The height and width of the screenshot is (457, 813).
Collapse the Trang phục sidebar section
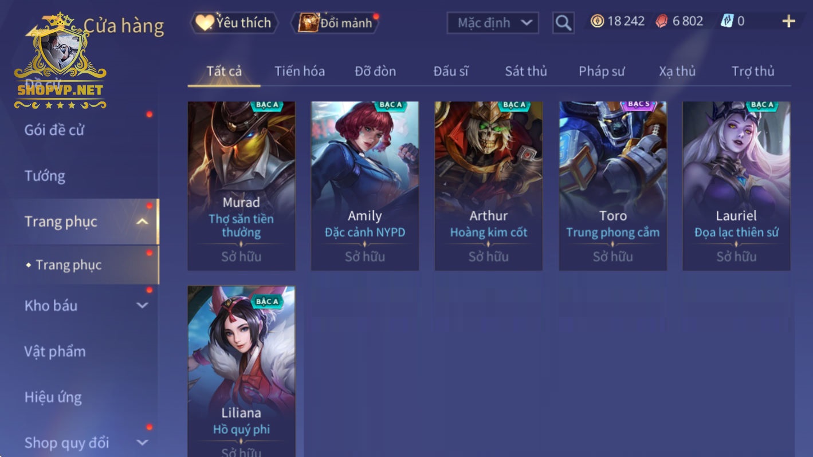click(x=142, y=222)
